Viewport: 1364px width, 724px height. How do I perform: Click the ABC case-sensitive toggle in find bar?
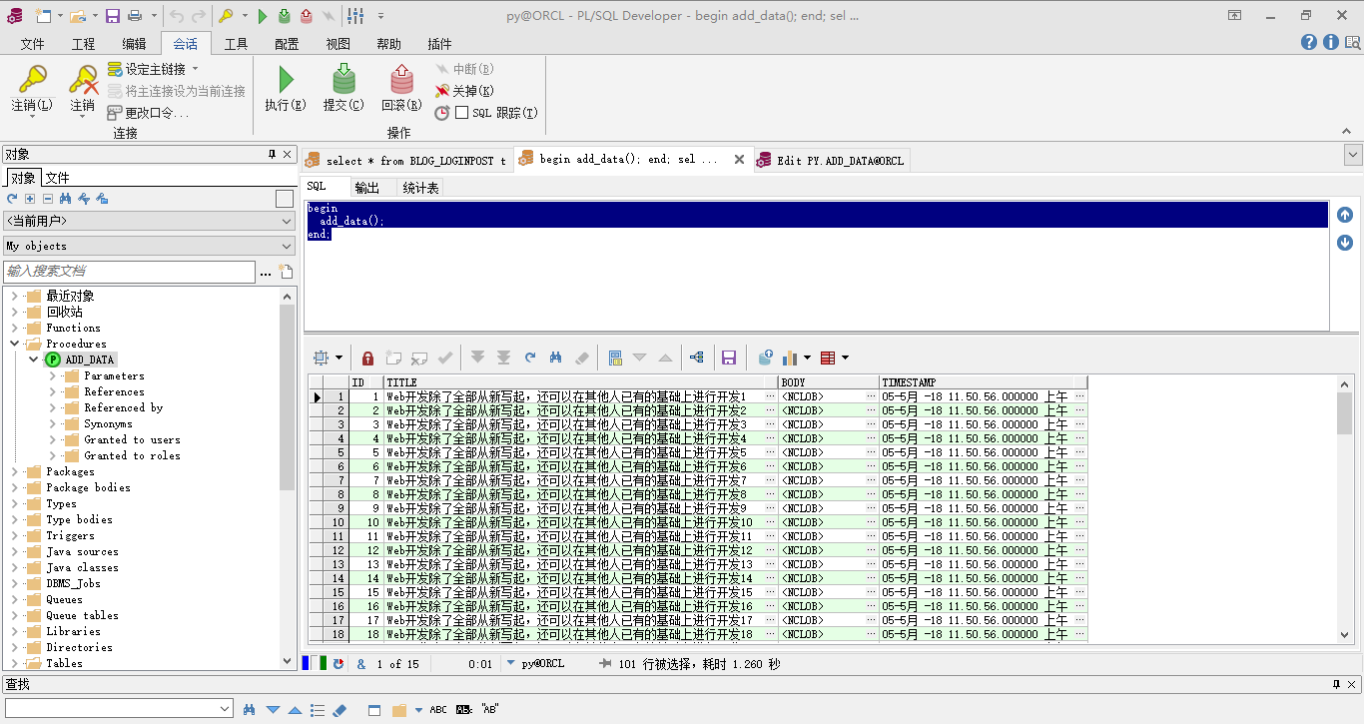pos(438,710)
